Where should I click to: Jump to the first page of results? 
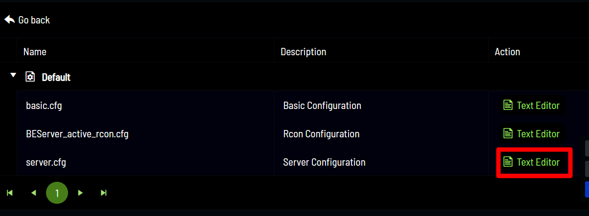coord(9,193)
